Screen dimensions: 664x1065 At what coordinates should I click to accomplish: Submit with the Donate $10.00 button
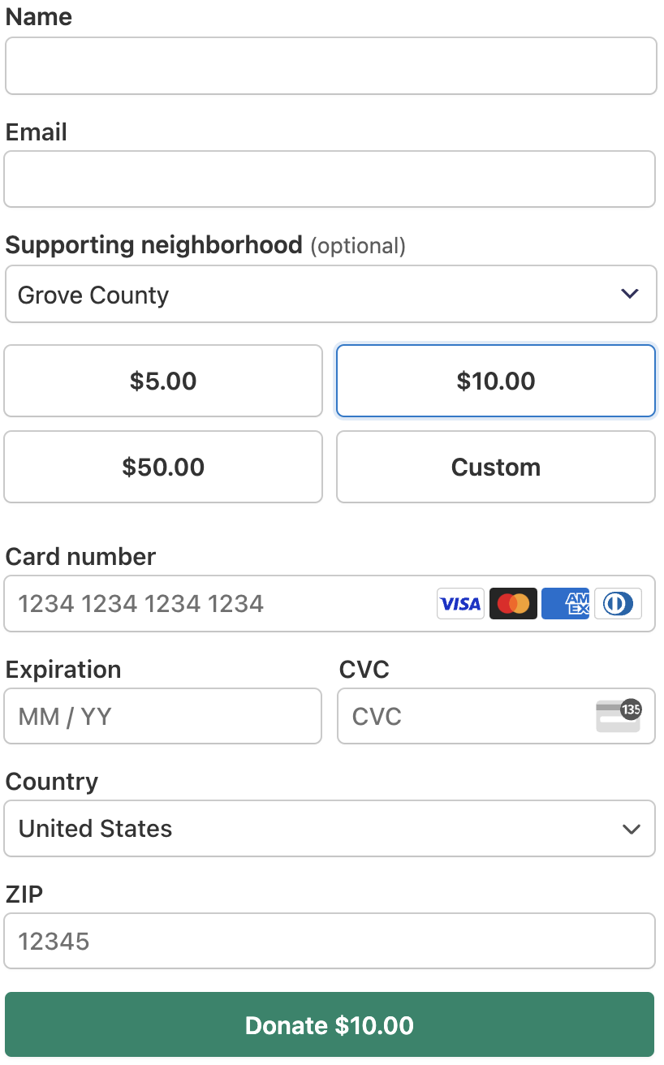330,1025
